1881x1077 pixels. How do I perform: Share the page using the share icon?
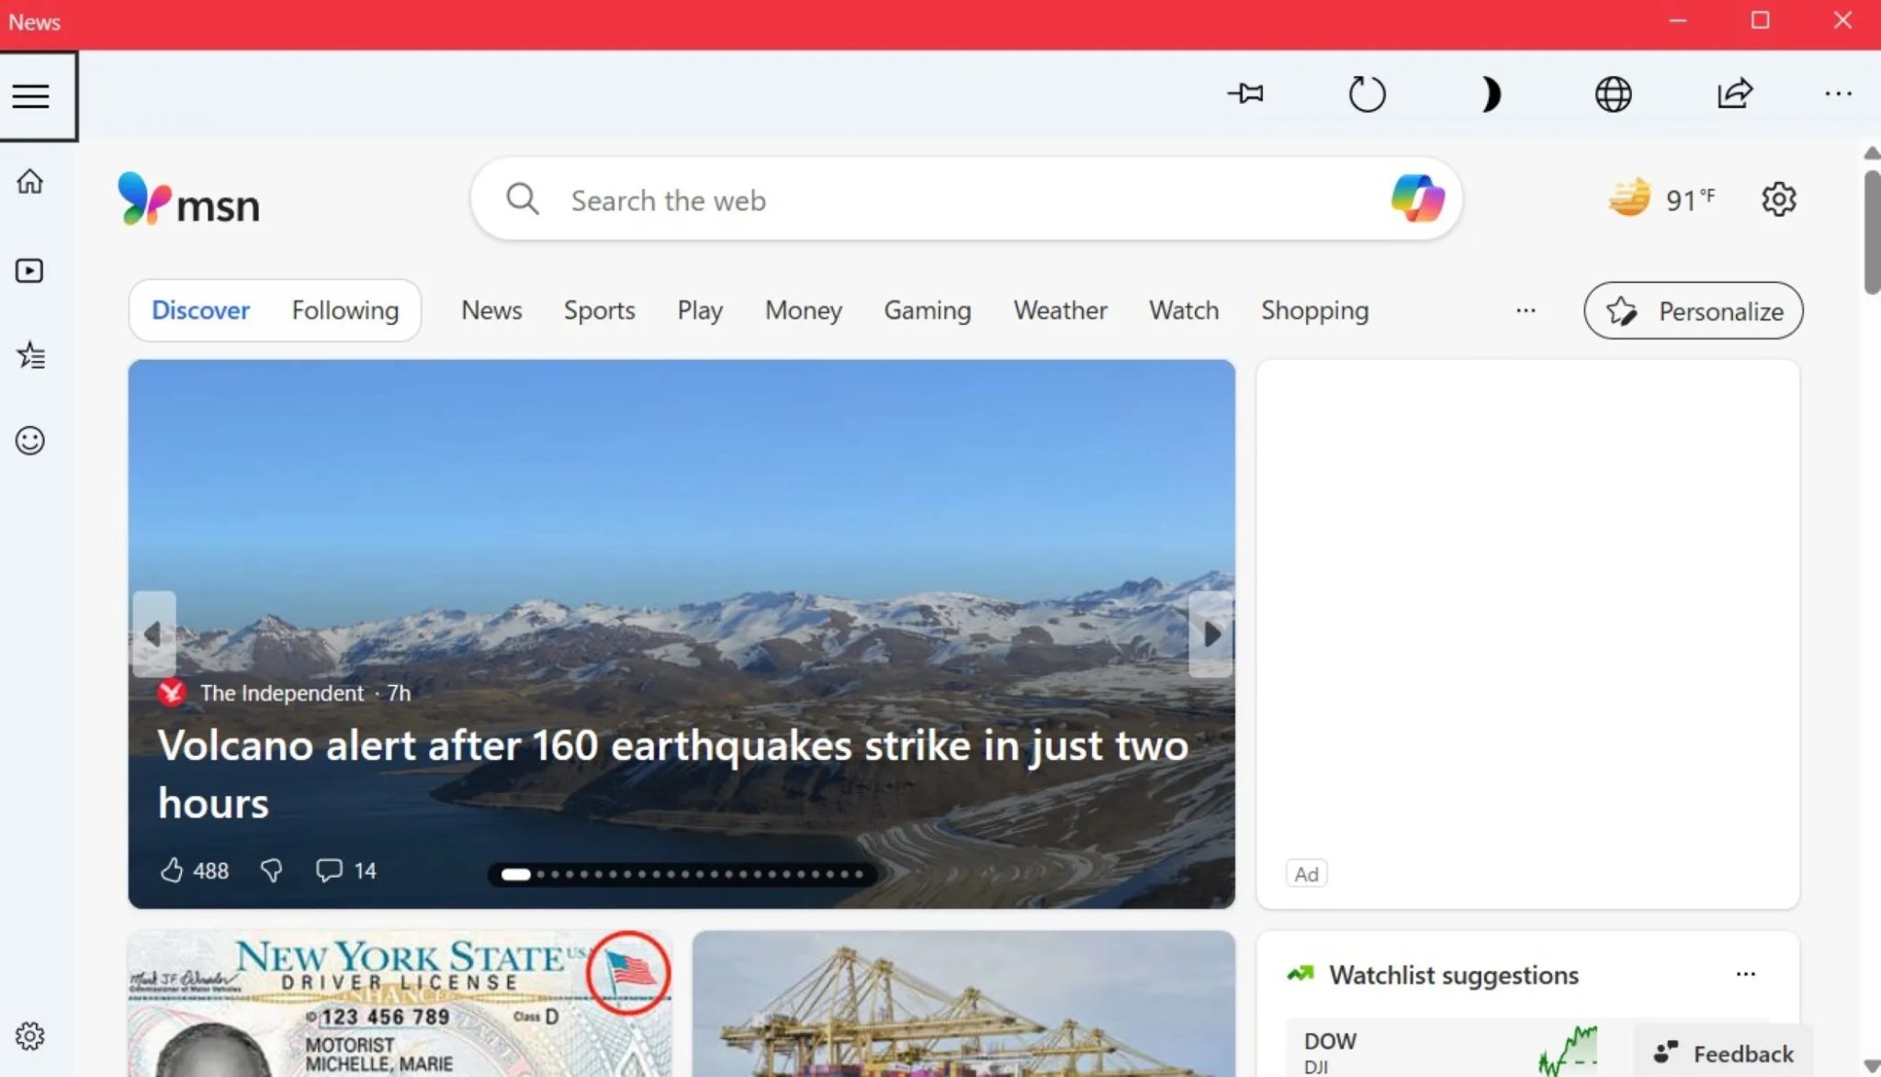[x=1734, y=93]
